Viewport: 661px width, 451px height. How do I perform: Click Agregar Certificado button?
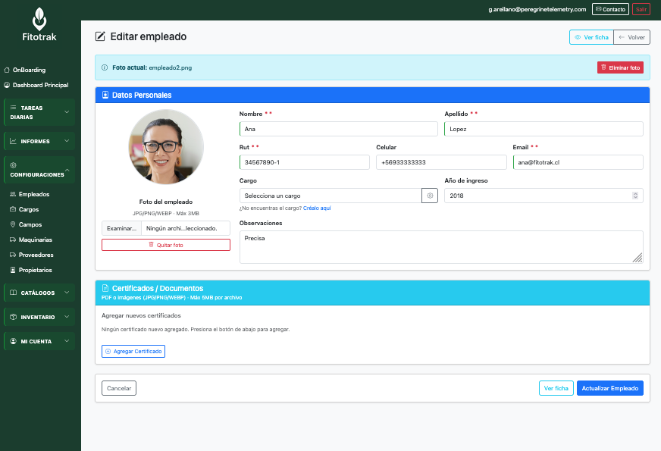133,351
